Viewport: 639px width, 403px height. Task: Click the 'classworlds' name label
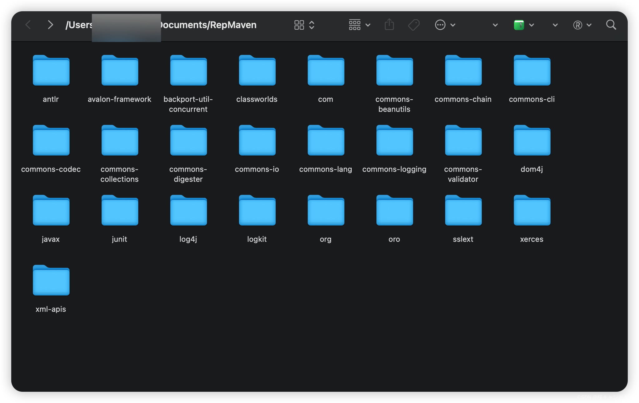pos(257,99)
